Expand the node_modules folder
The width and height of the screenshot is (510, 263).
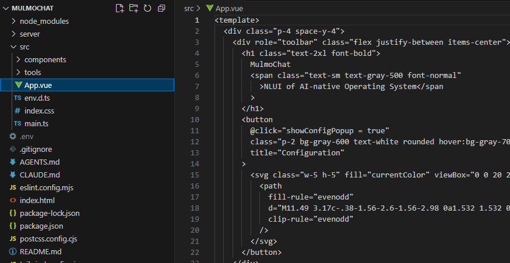coord(44,21)
